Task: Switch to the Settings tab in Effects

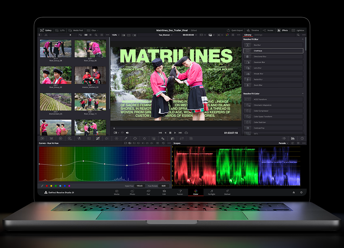Action: click(258, 35)
